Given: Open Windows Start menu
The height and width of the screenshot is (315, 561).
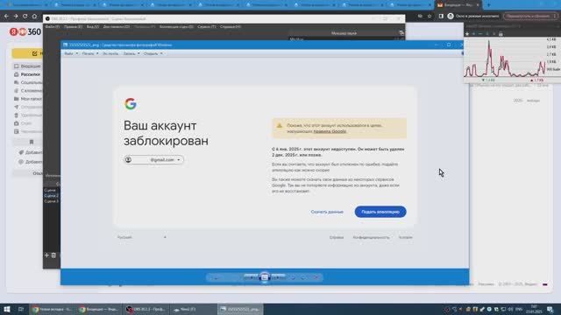Looking at the screenshot, I should [x=7, y=309].
